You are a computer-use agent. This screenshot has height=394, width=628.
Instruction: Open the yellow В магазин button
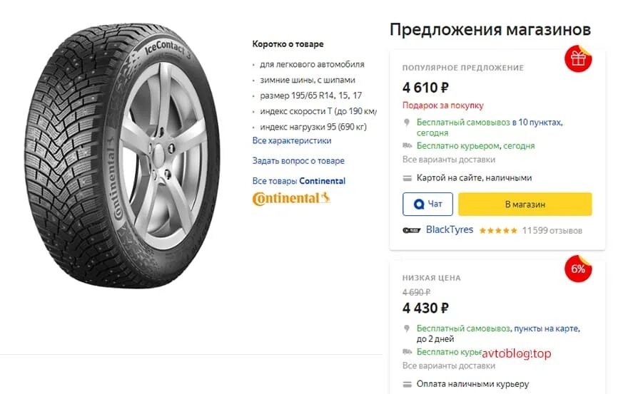[x=525, y=204]
